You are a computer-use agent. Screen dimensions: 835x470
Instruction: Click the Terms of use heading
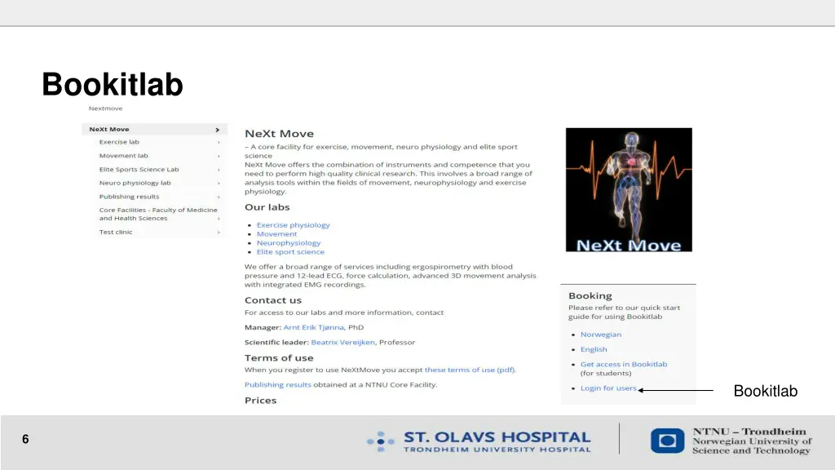tap(279, 358)
